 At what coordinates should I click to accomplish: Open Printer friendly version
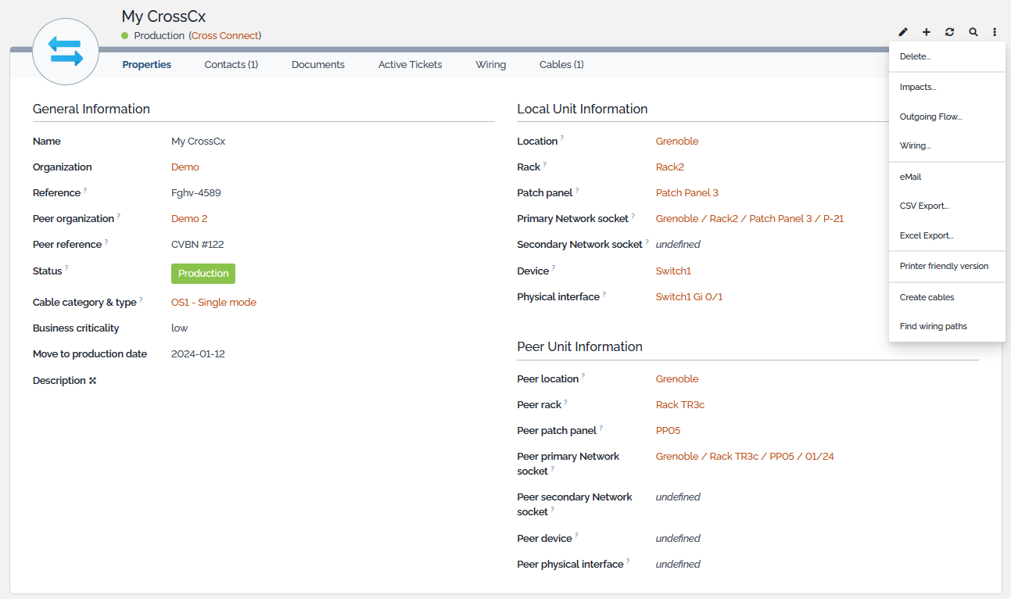pos(944,267)
